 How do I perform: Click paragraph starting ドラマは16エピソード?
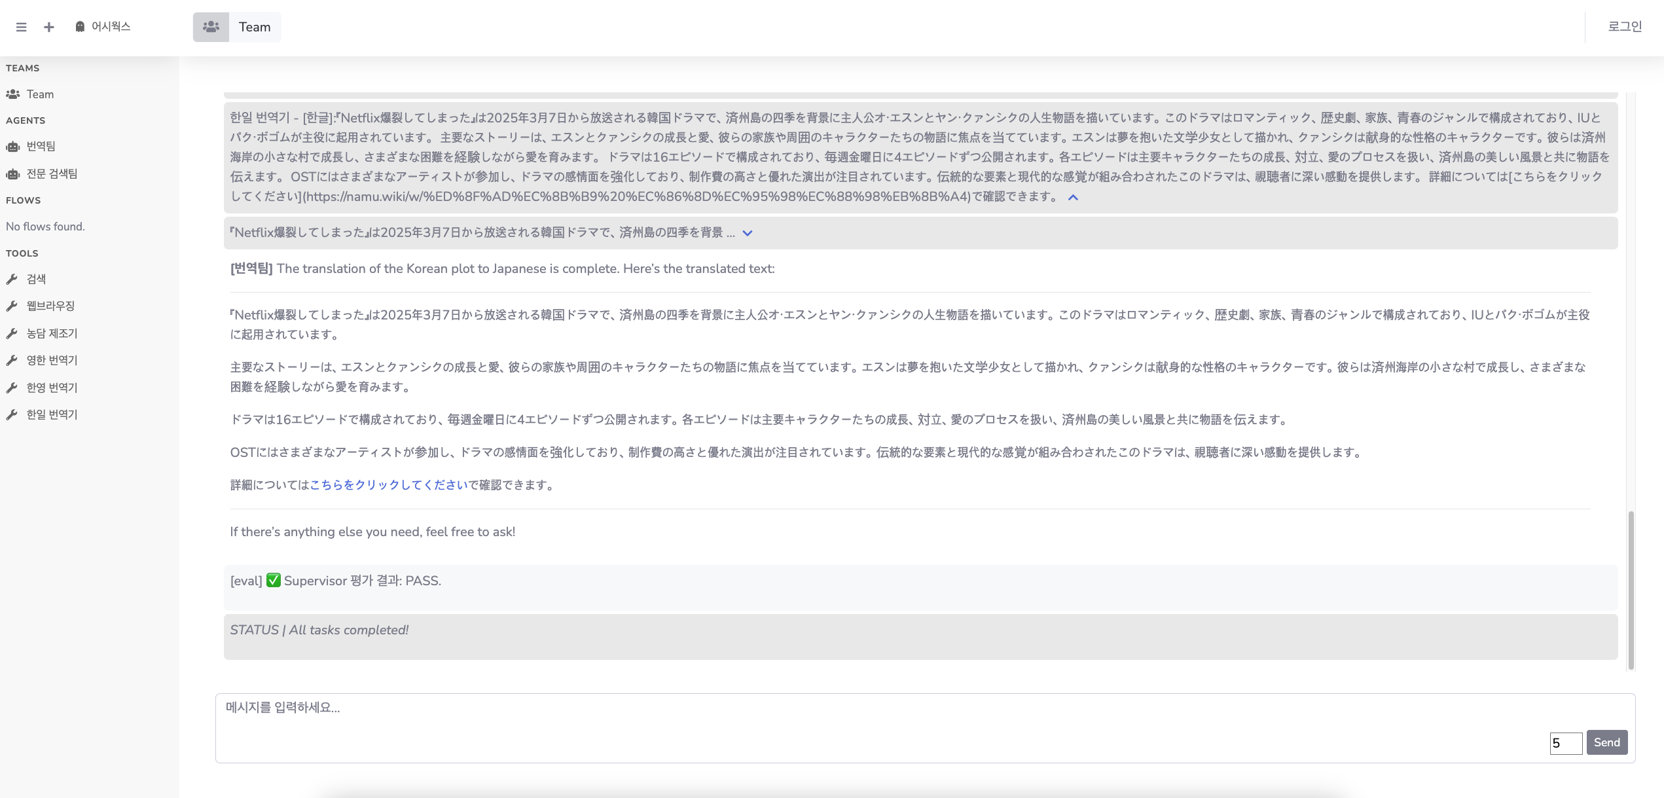tap(759, 420)
